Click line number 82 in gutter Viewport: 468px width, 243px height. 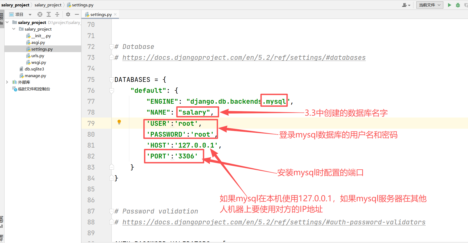(x=91, y=156)
